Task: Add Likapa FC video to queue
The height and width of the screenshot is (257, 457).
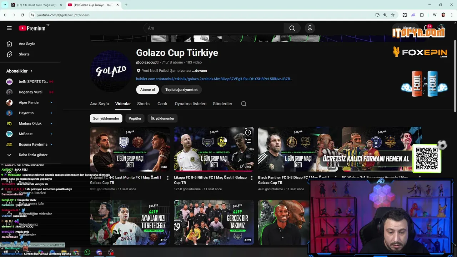Action: (248, 141)
